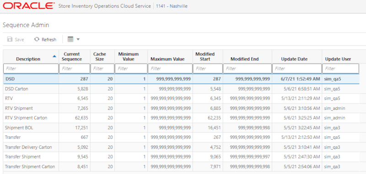366x174 pixels.
Task: Focus the Minimum Value filter field
Action: click(131, 69)
